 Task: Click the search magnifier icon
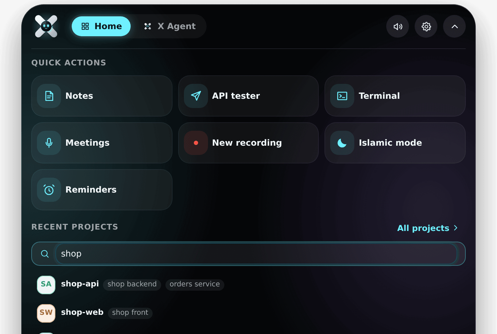point(45,254)
